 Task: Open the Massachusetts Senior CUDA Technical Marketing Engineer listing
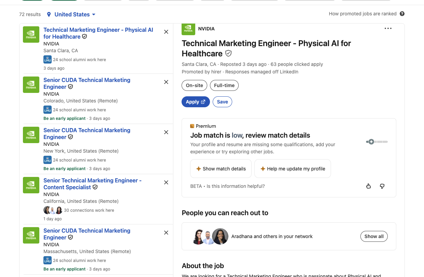87,234
